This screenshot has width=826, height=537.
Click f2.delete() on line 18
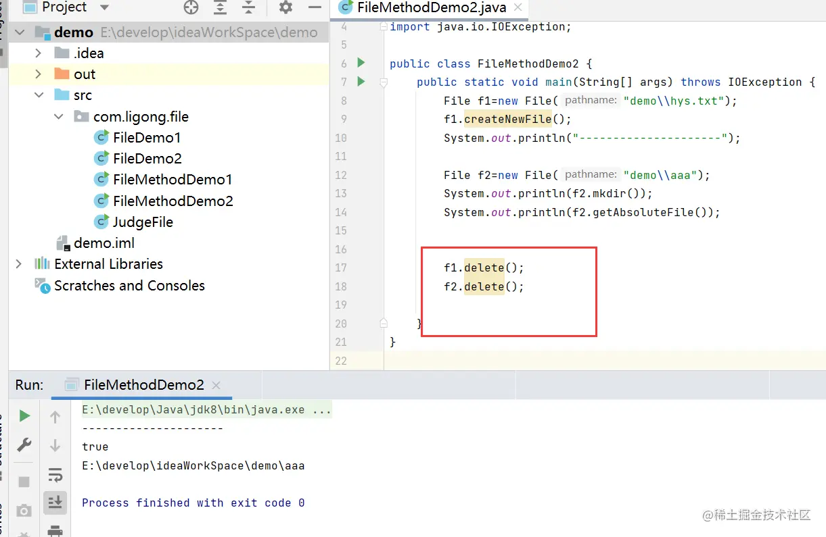coord(484,286)
